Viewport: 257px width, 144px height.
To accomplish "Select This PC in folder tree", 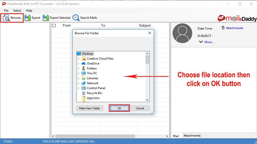I will [92, 73].
